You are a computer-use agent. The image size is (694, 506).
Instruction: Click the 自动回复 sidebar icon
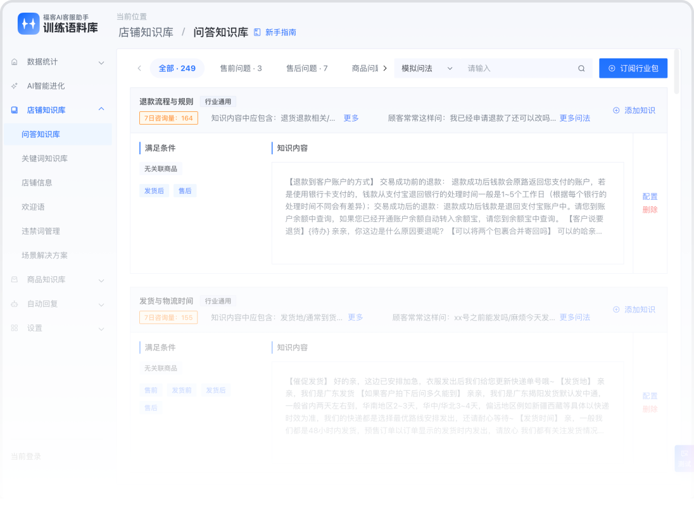click(x=14, y=304)
